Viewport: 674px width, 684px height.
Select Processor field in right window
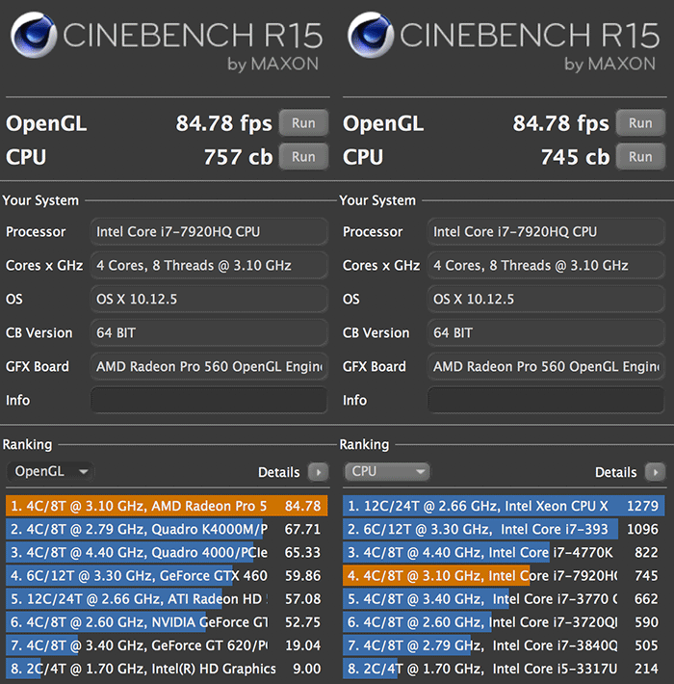pos(546,231)
